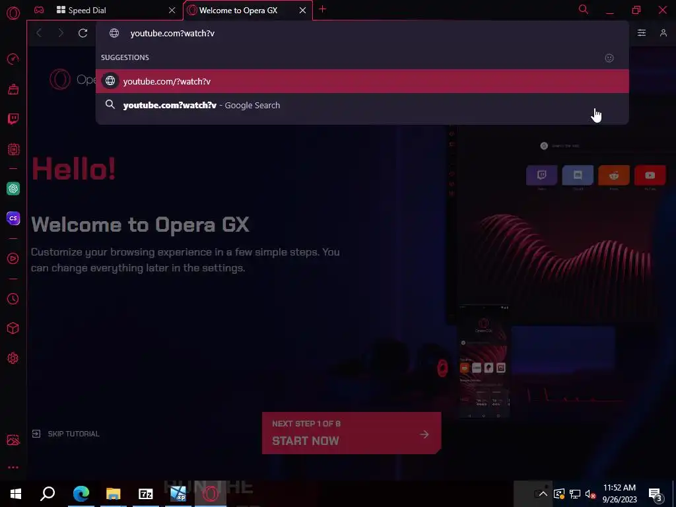Screen dimensions: 676x507
Task: Open File Explorer from taskbar
Action: 114,494
